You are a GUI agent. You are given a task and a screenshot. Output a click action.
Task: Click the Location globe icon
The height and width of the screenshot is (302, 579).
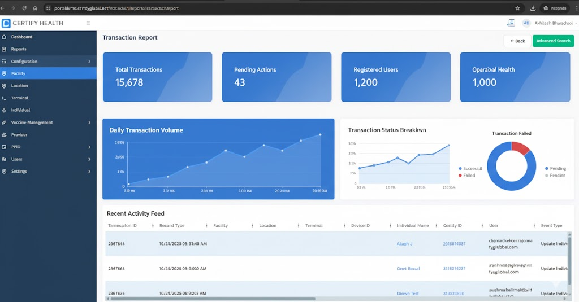(x=4, y=86)
